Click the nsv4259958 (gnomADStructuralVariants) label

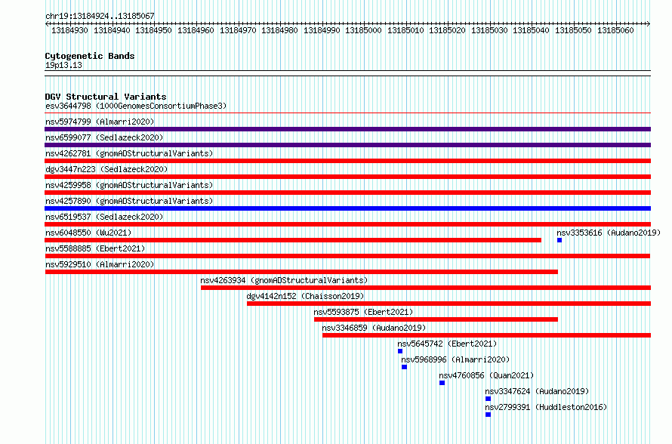(129, 185)
